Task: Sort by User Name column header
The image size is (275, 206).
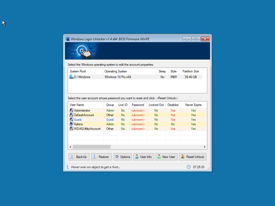Action: [86, 105]
